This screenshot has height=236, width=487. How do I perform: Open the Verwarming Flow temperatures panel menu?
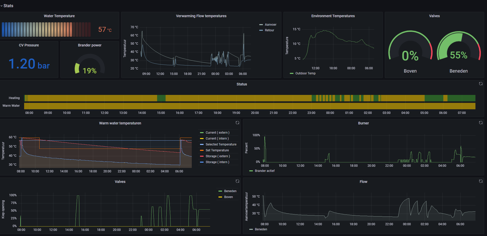(201, 16)
